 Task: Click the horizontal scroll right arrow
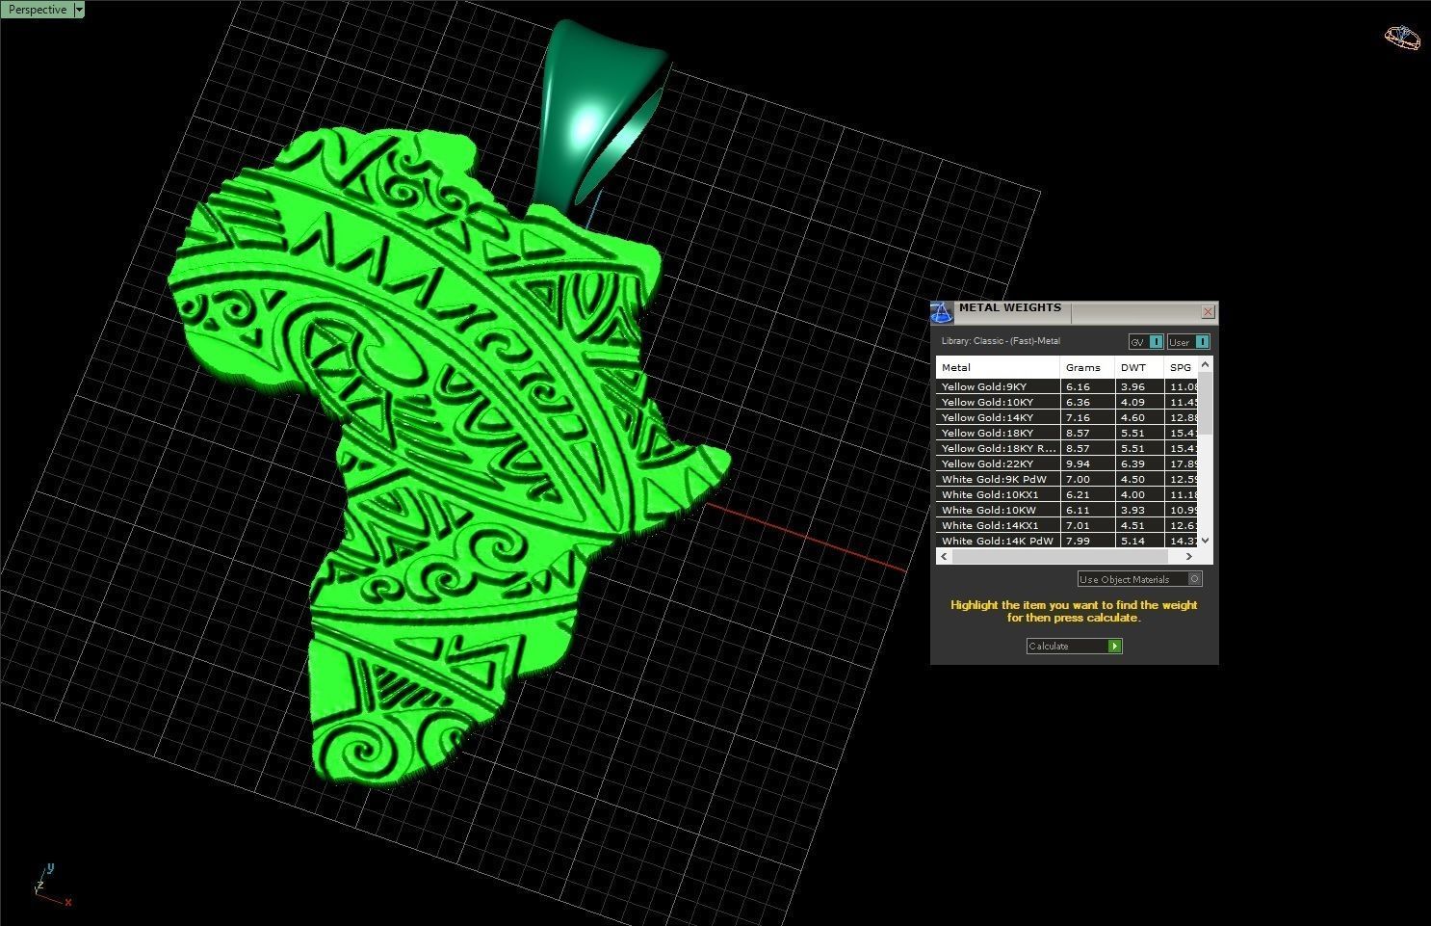(1189, 556)
